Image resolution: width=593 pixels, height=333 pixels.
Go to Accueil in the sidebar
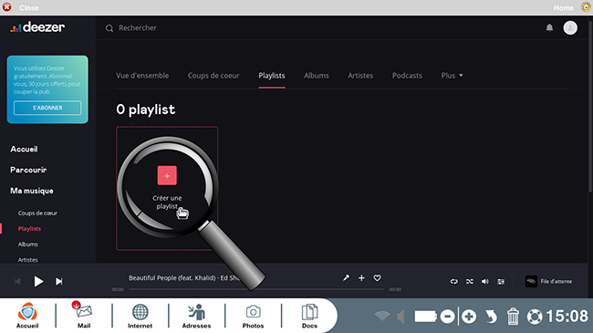(x=24, y=149)
